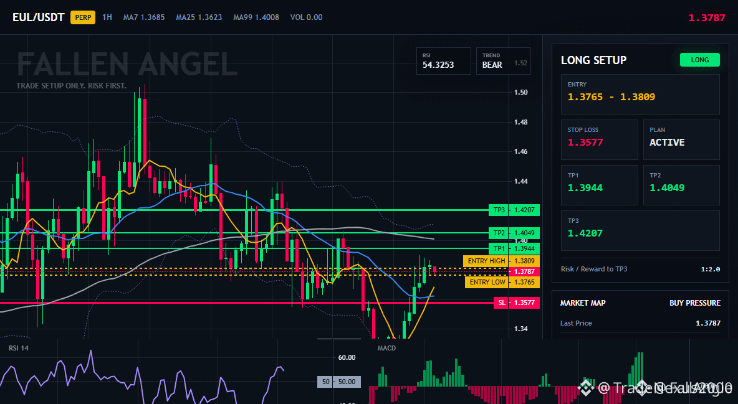Click the Last Price row label

[576, 323]
